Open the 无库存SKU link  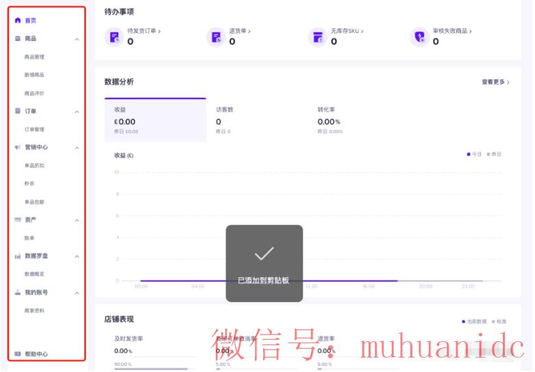coord(347,31)
